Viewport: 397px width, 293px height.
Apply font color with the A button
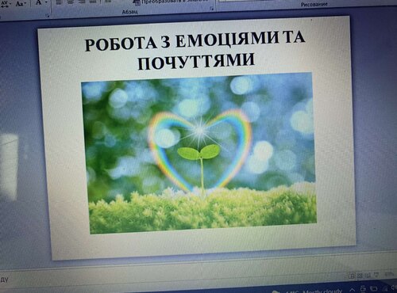pyautogui.click(x=39, y=2)
